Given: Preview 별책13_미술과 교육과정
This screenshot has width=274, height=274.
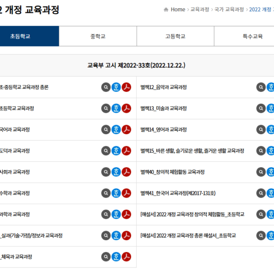Looking at the screenshot, I should [261, 108].
